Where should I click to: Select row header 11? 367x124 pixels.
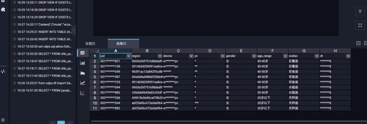click(x=95, y=108)
